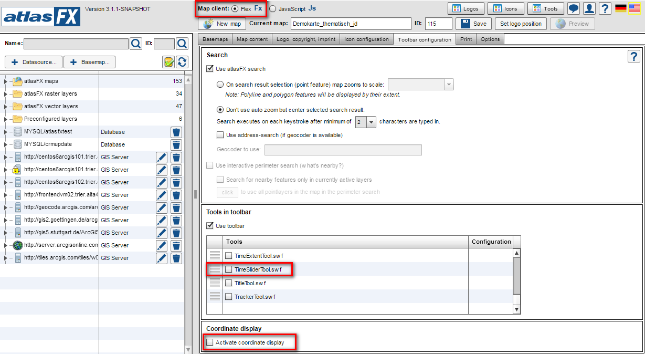The width and height of the screenshot is (645, 354).
Task: Save the current map
Action: [474, 24]
